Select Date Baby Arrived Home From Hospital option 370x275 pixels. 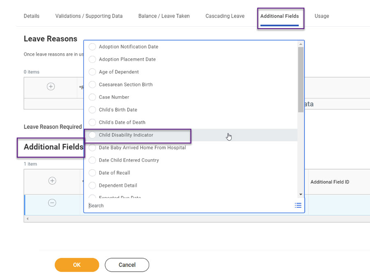[92, 148]
